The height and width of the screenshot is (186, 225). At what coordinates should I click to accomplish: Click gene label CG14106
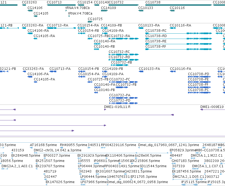35,8
